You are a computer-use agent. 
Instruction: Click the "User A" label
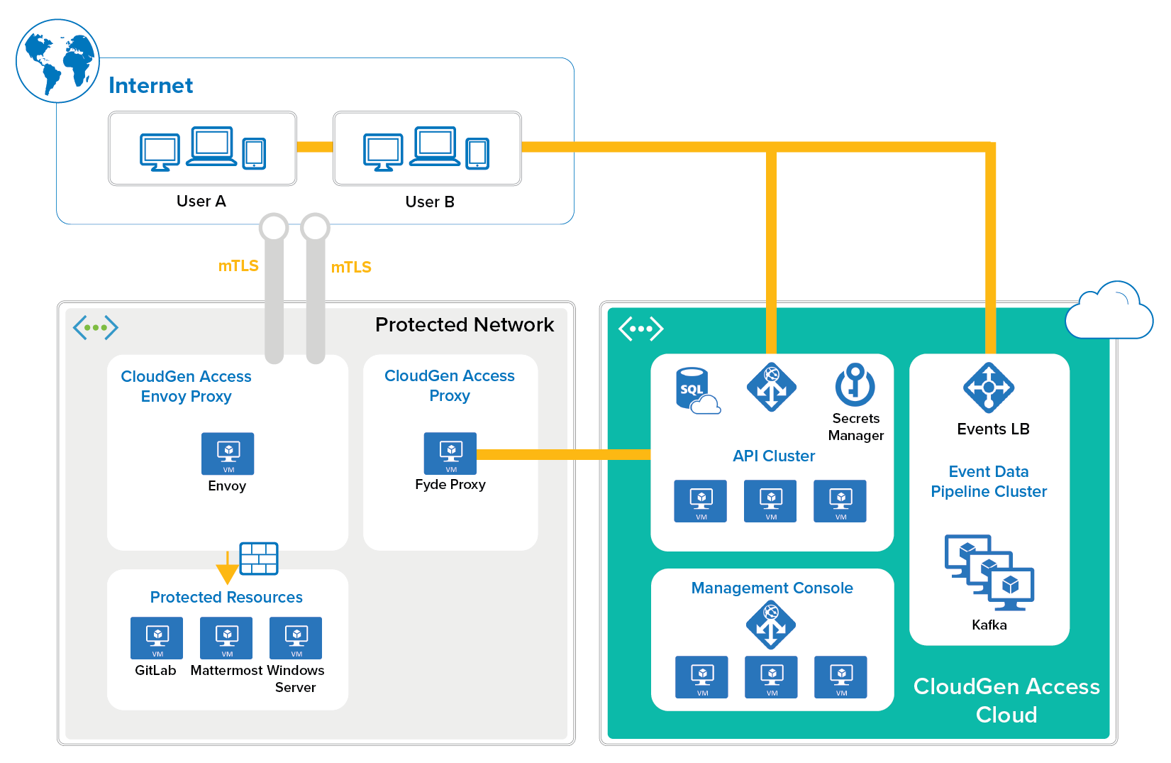[201, 201]
